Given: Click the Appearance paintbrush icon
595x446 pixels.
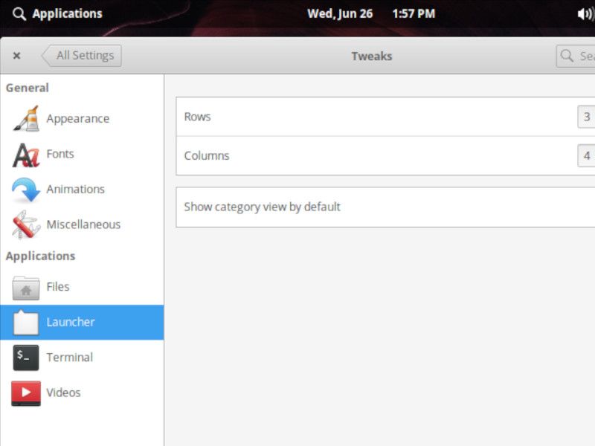Looking at the screenshot, I should pos(26,119).
